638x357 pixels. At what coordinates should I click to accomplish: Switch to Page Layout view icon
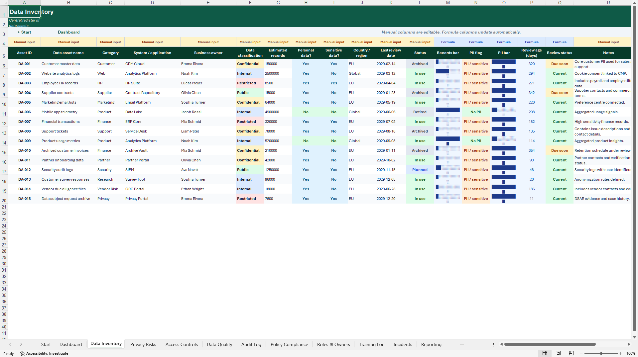tap(558, 353)
